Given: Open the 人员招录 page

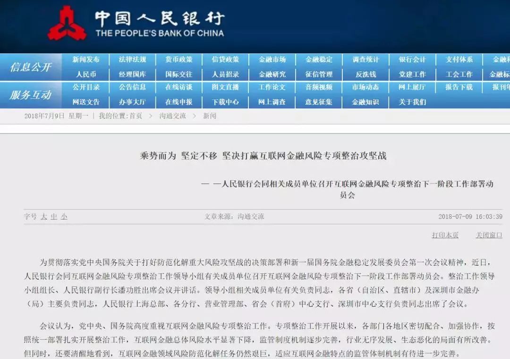Looking at the screenshot, I should 225,75.
